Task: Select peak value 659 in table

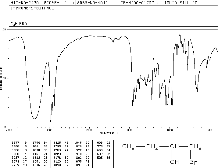Action: (x=100, y=150)
